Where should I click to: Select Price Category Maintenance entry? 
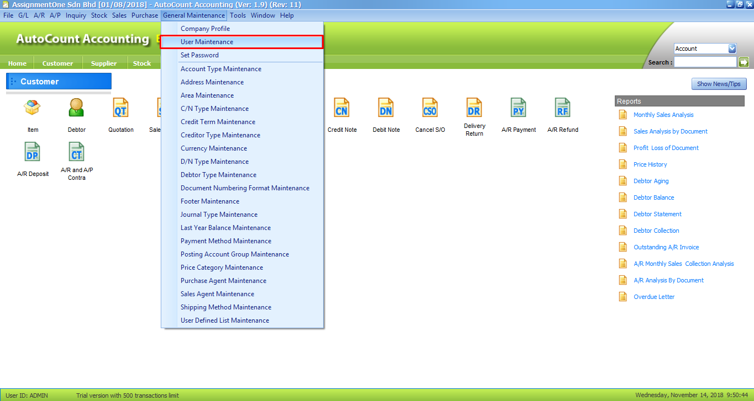(x=242, y=268)
